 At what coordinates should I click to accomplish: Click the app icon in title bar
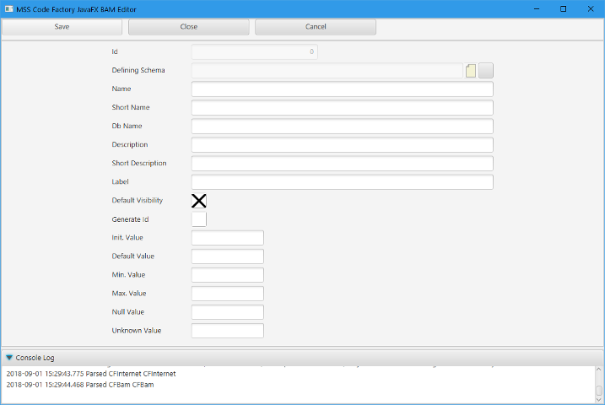[8, 8]
